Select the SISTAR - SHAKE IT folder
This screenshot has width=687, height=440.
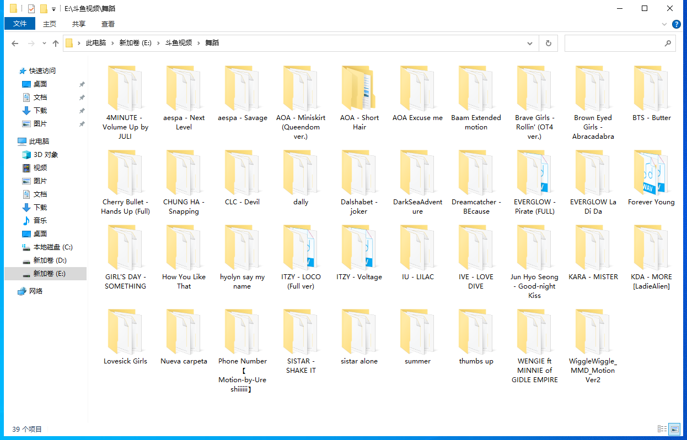point(300,341)
